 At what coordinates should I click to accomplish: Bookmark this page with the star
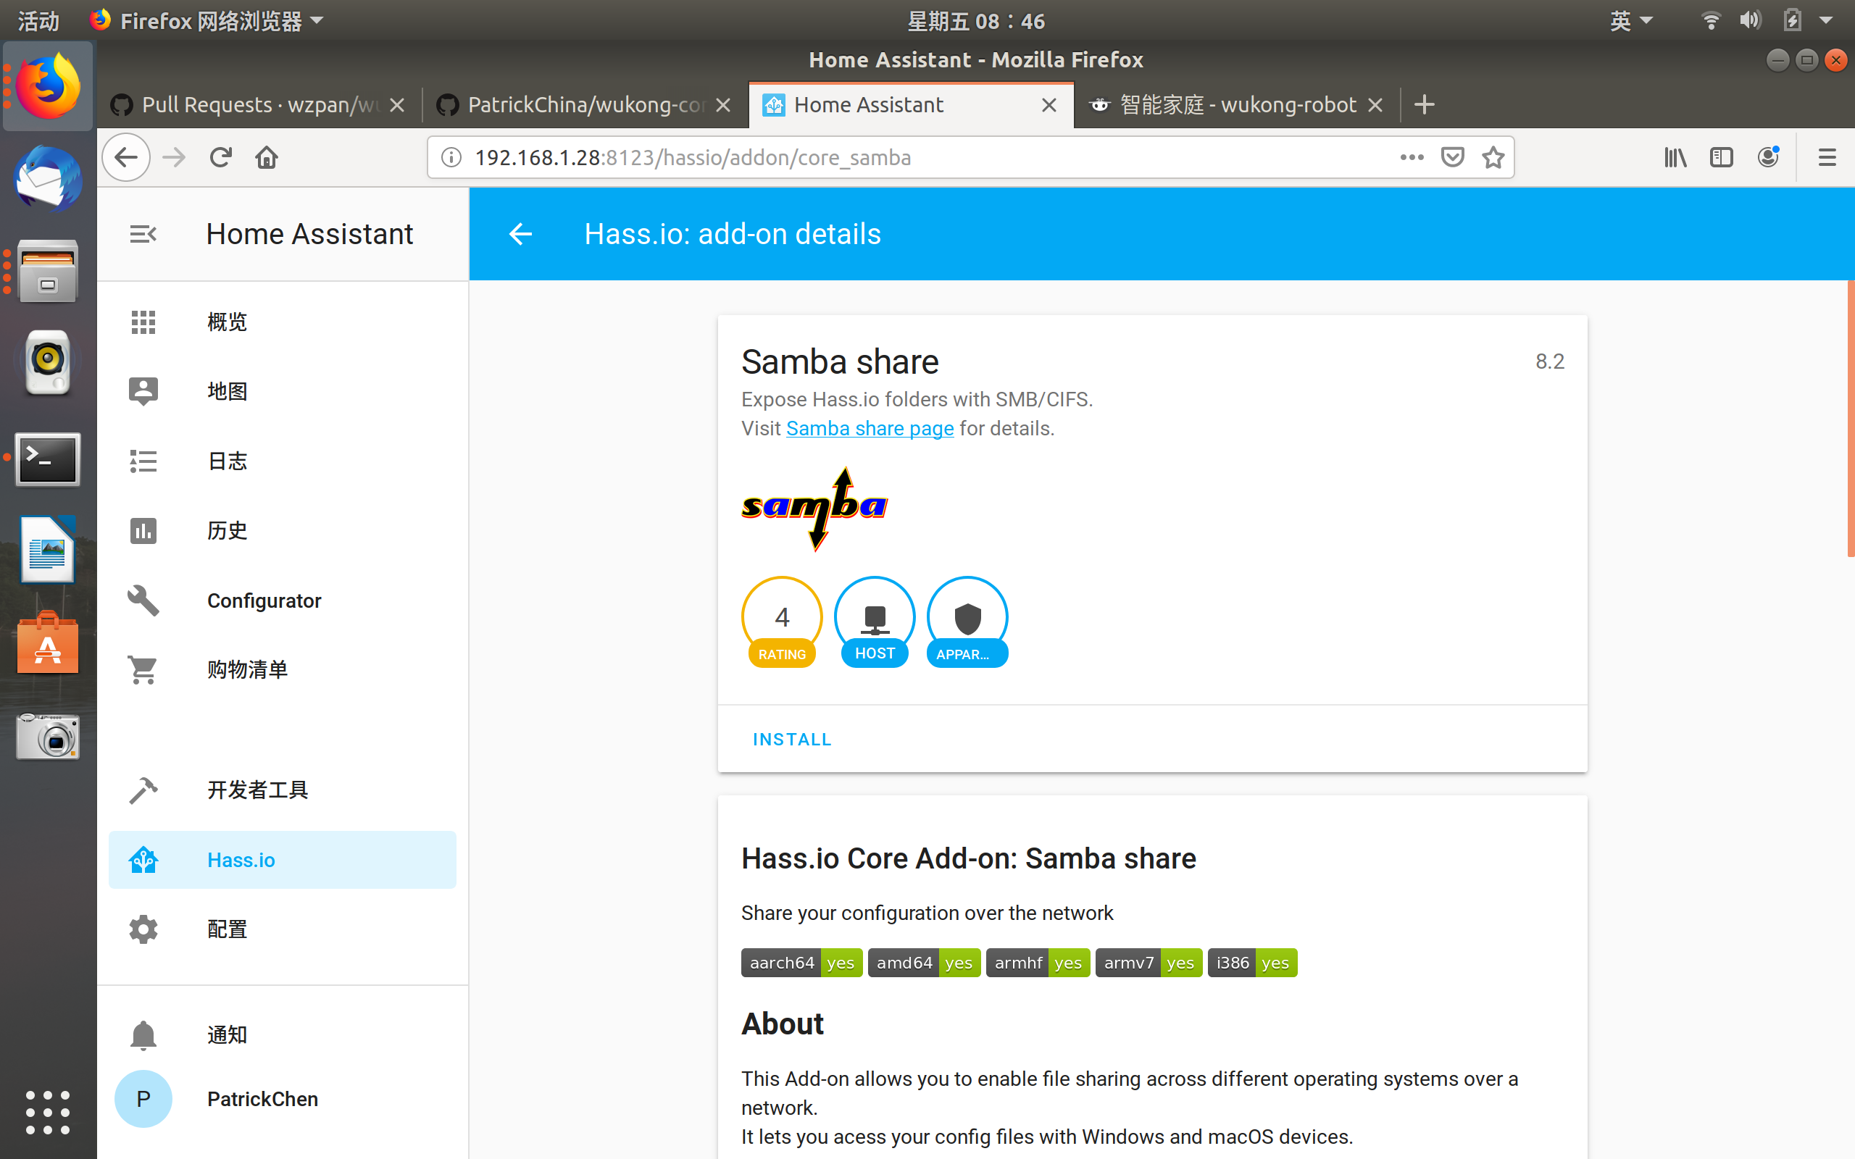(x=1493, y=157)
